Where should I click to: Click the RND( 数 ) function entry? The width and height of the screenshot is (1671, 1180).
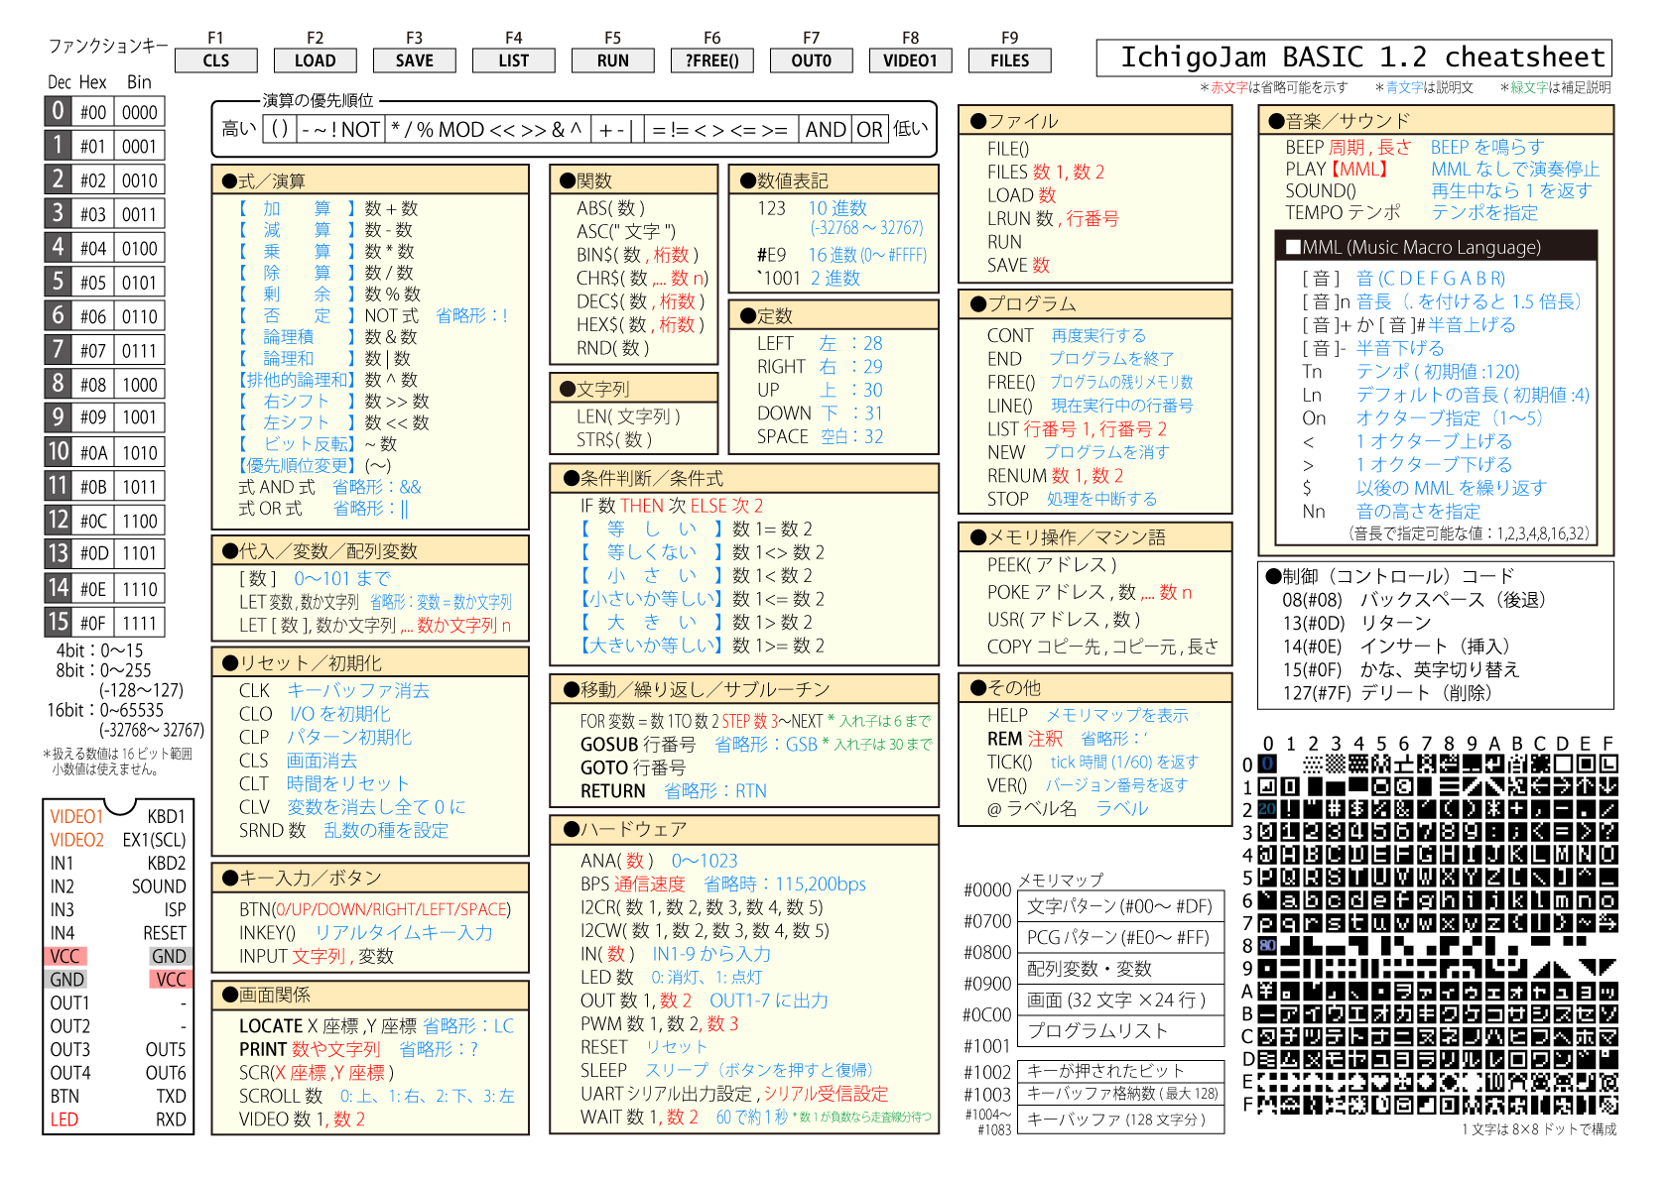click(x=613, y=348)
